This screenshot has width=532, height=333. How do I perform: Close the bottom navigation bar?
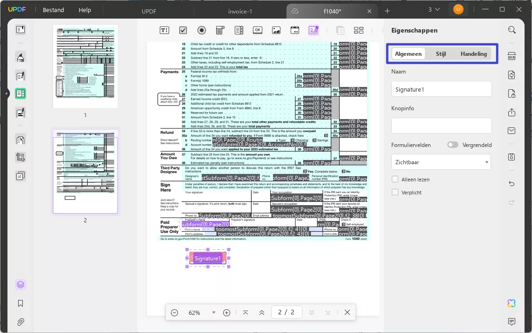[x=347, y=313]
